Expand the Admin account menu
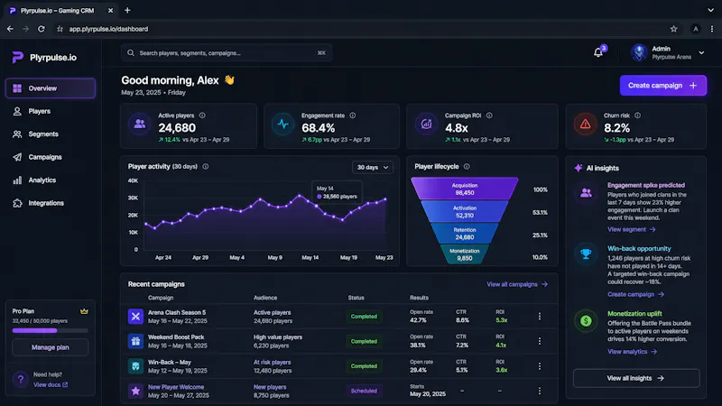This screenshot has width=722, height=406. tap(701, 53)
